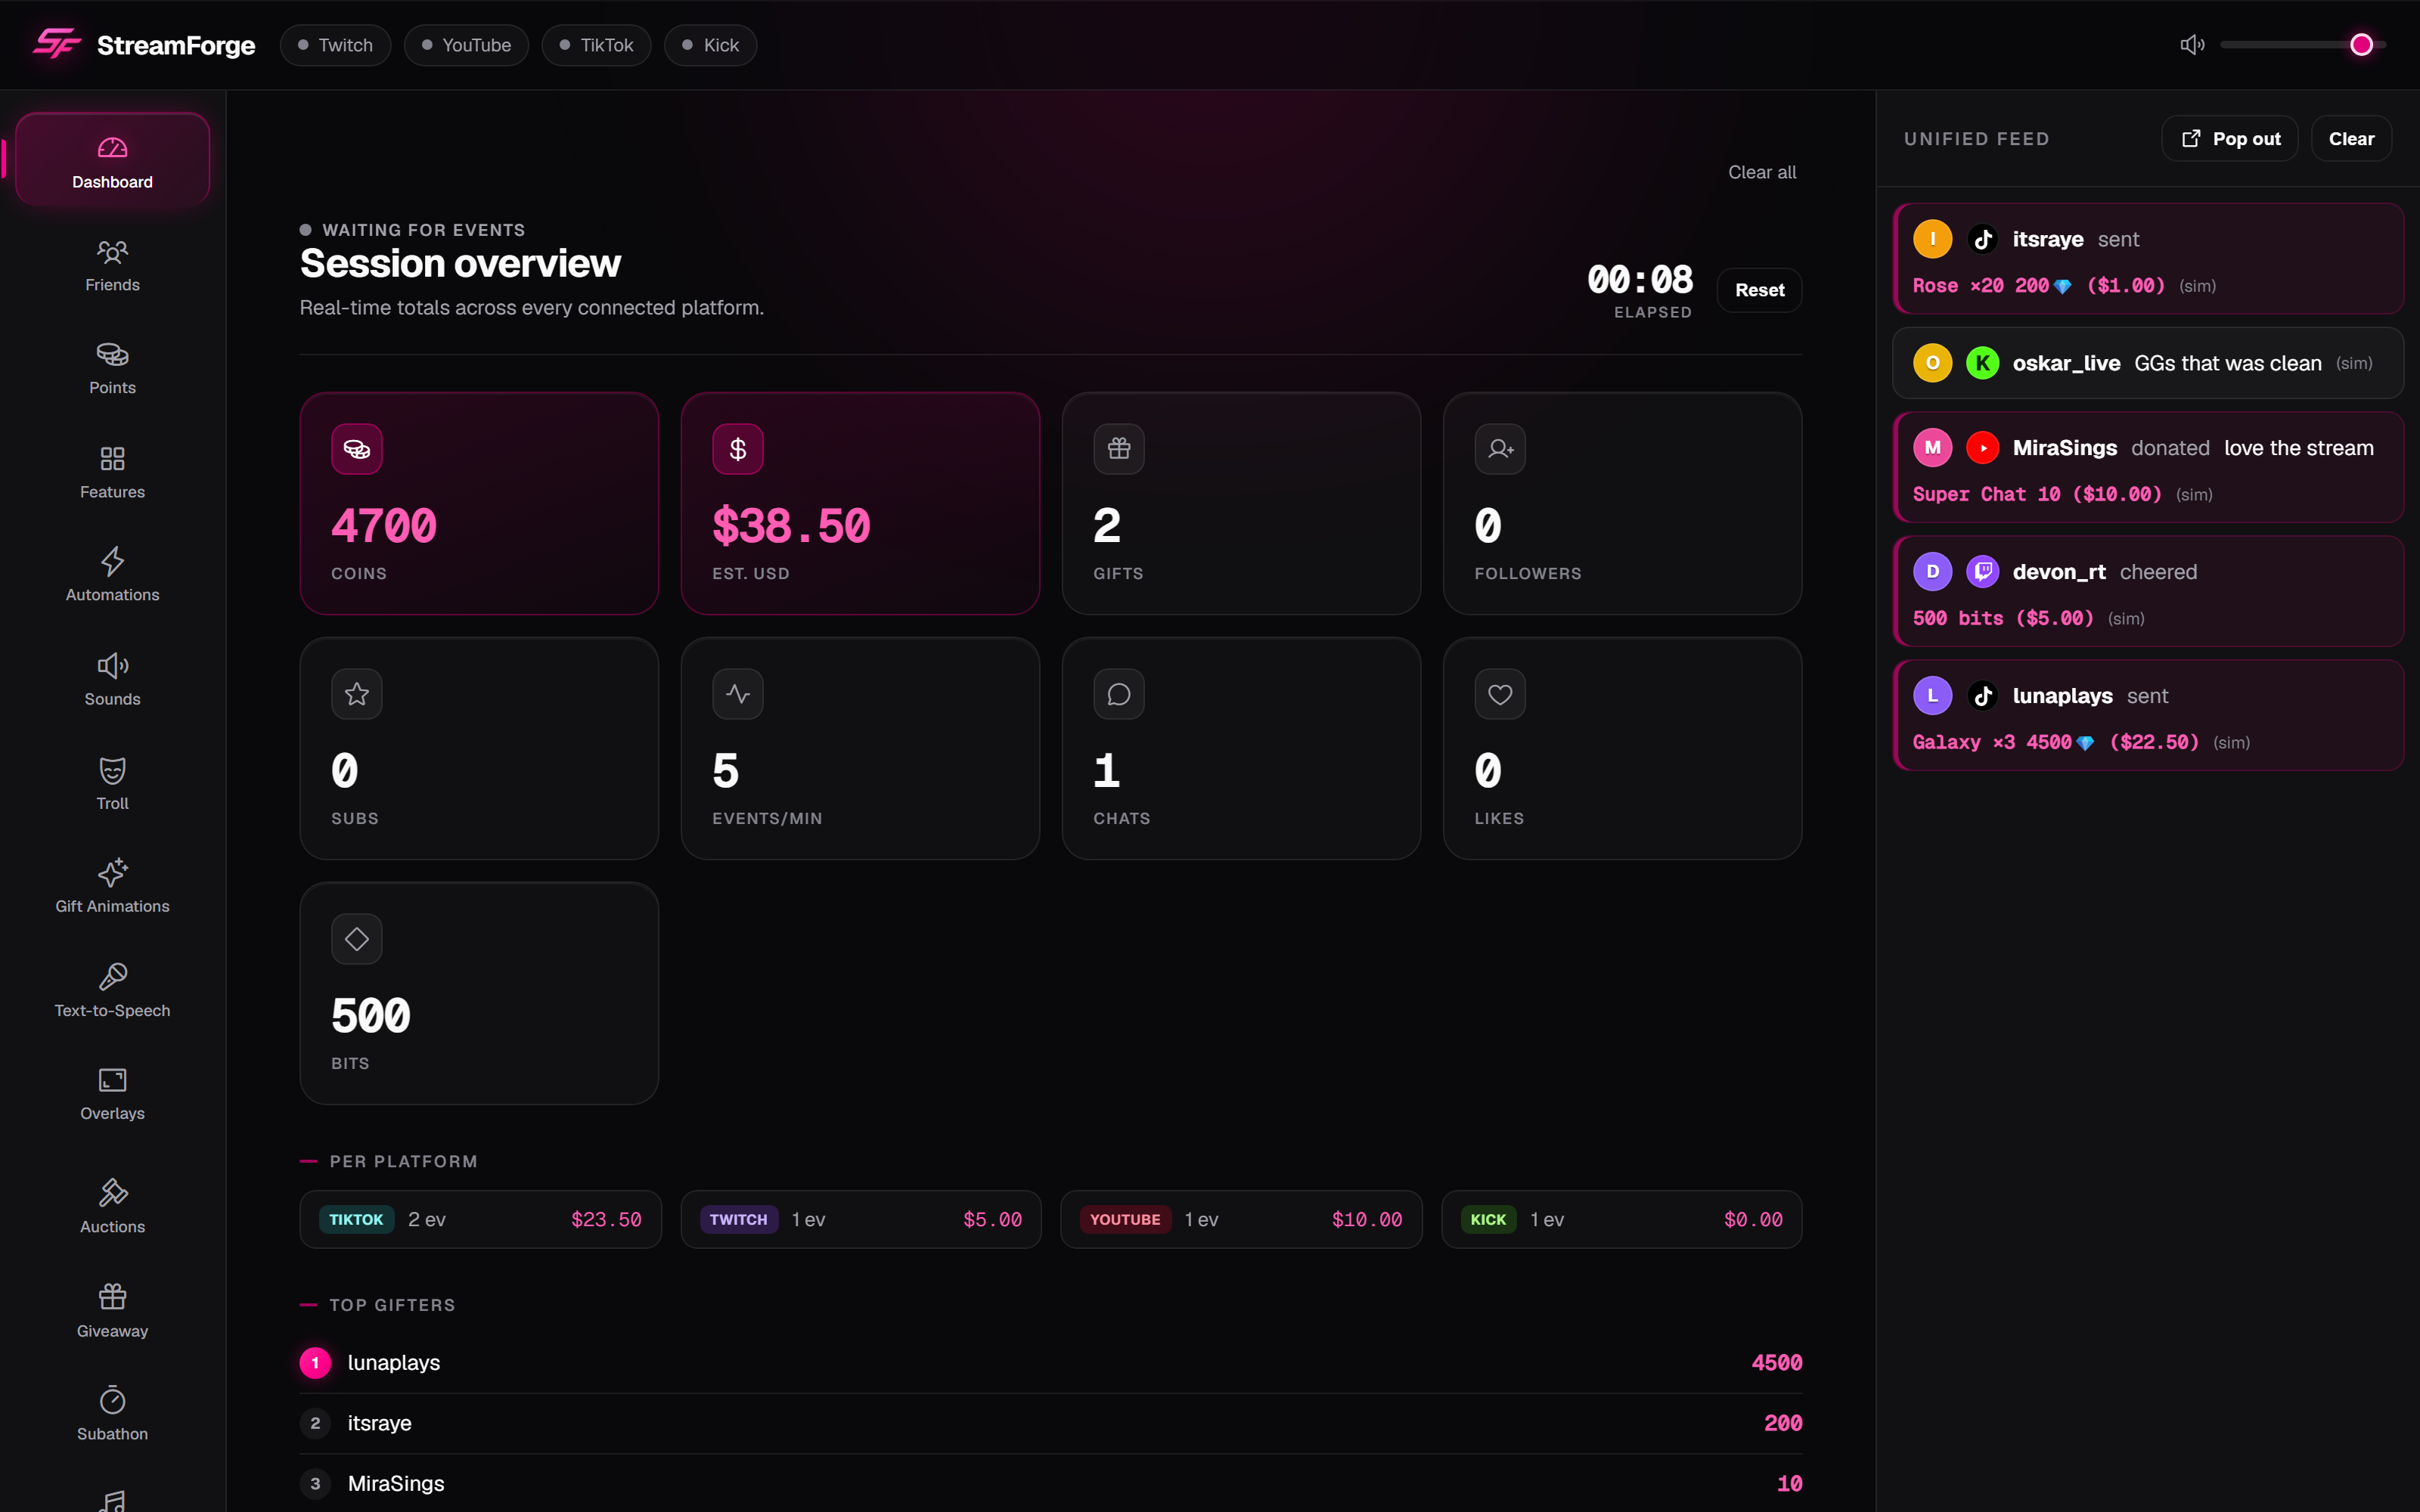This screenshot has width=2420, height=1512.
Task: Open Automations in the sidebar
Action: tap(112, 575)
